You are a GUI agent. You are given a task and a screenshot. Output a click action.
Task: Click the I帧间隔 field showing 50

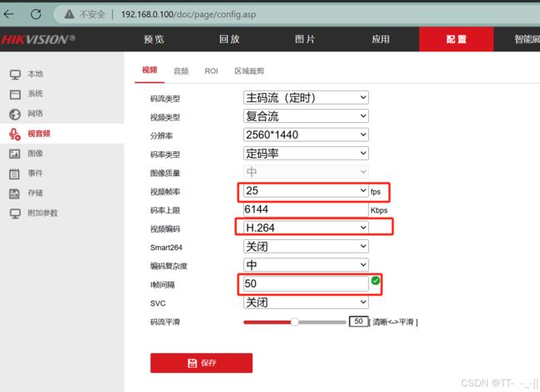click(306, 283)
